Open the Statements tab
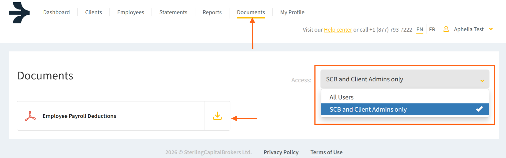This screenshot has width=506, height=158. coord(173,12)
